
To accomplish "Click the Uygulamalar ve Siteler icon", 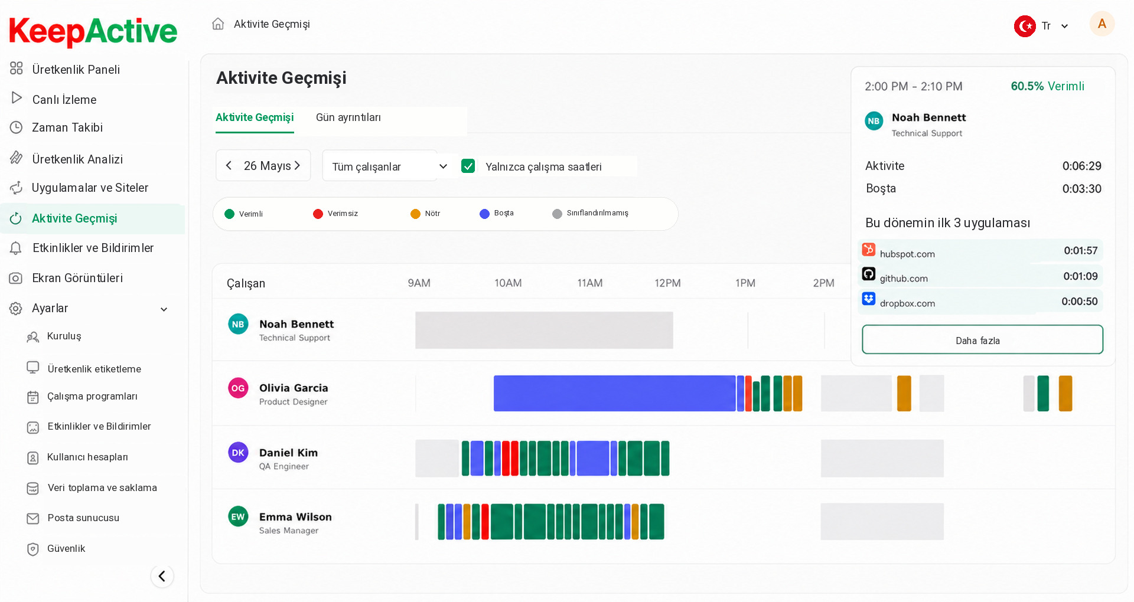I will point(17,188).
